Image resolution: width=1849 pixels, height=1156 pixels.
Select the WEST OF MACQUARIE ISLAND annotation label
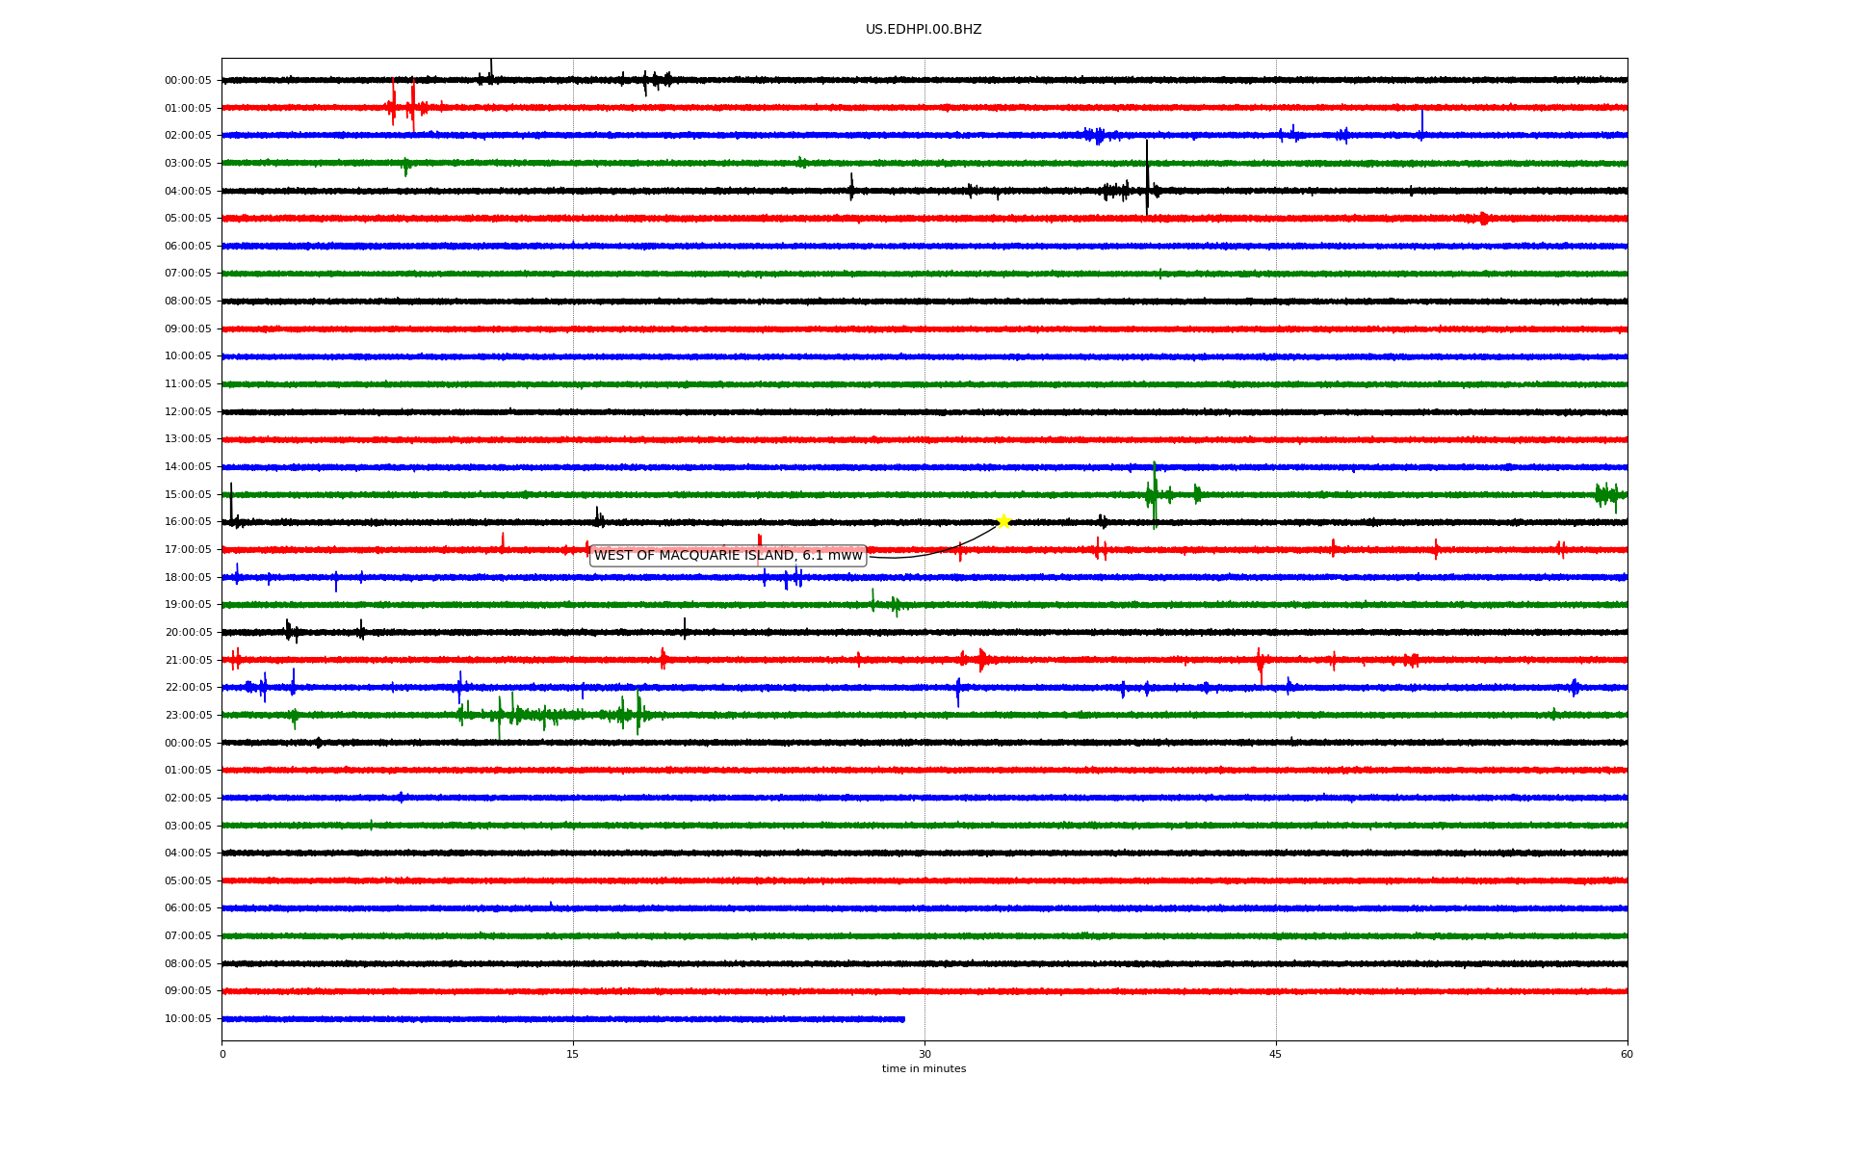(x=728, y=556)
